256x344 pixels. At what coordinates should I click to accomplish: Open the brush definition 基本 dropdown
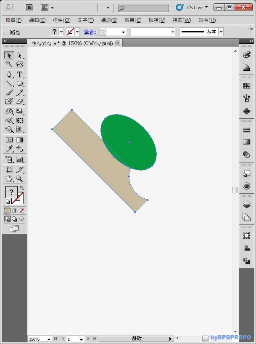pyautogui.click(x=221, y=32)
